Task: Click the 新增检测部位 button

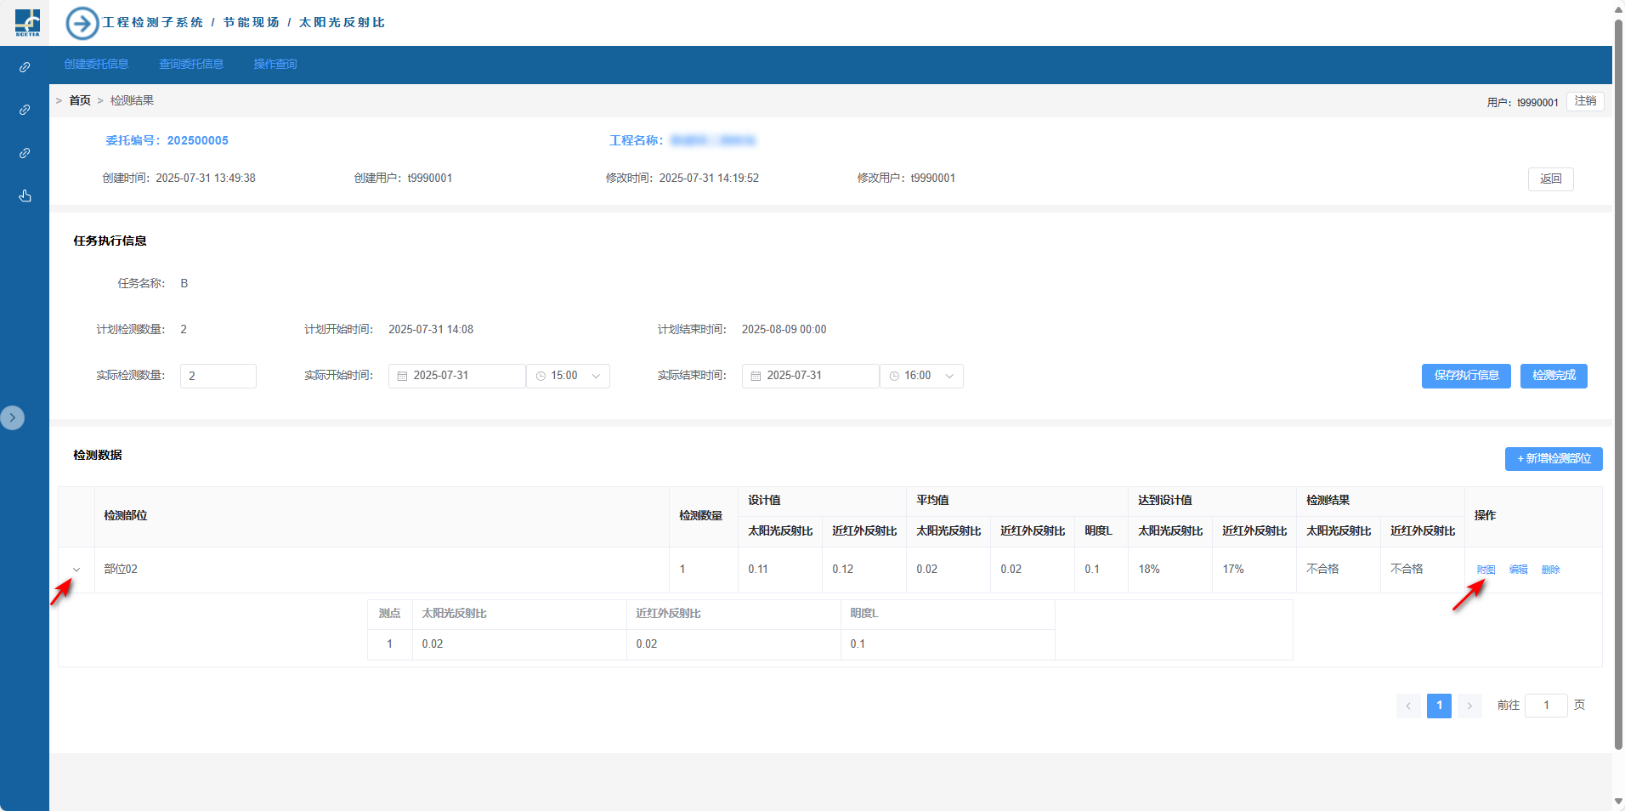Action: point(1554,459)
